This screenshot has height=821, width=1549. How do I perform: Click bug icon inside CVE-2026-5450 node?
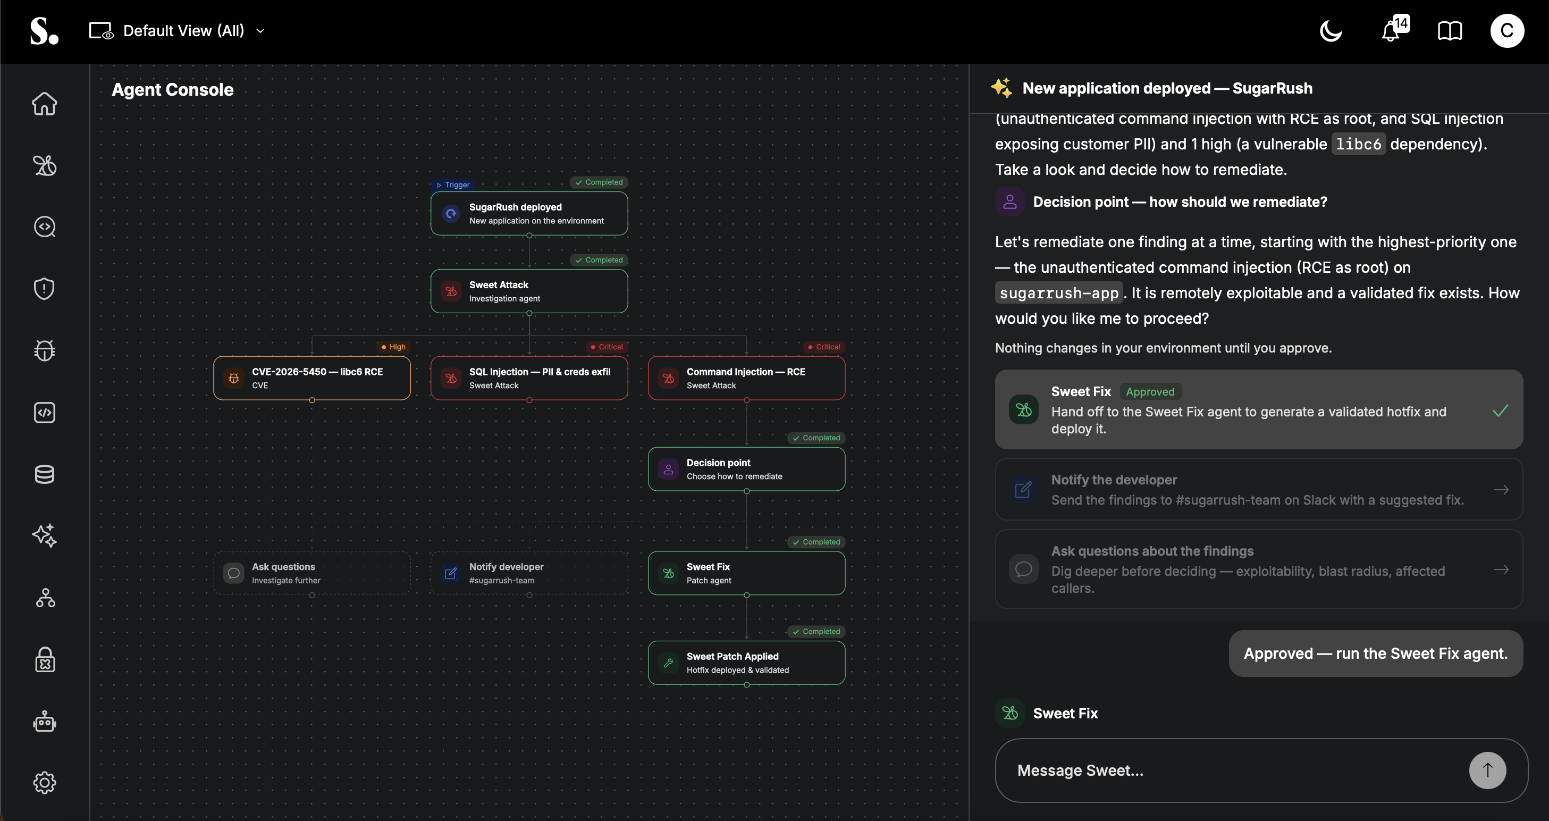[234, 378]
